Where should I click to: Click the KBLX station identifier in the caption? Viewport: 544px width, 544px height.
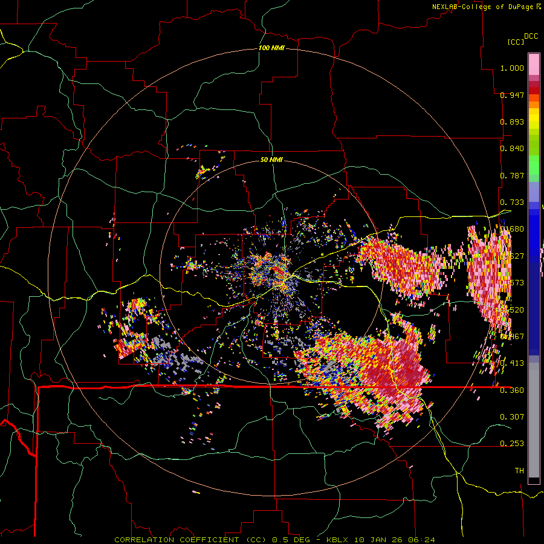point(338,540)
